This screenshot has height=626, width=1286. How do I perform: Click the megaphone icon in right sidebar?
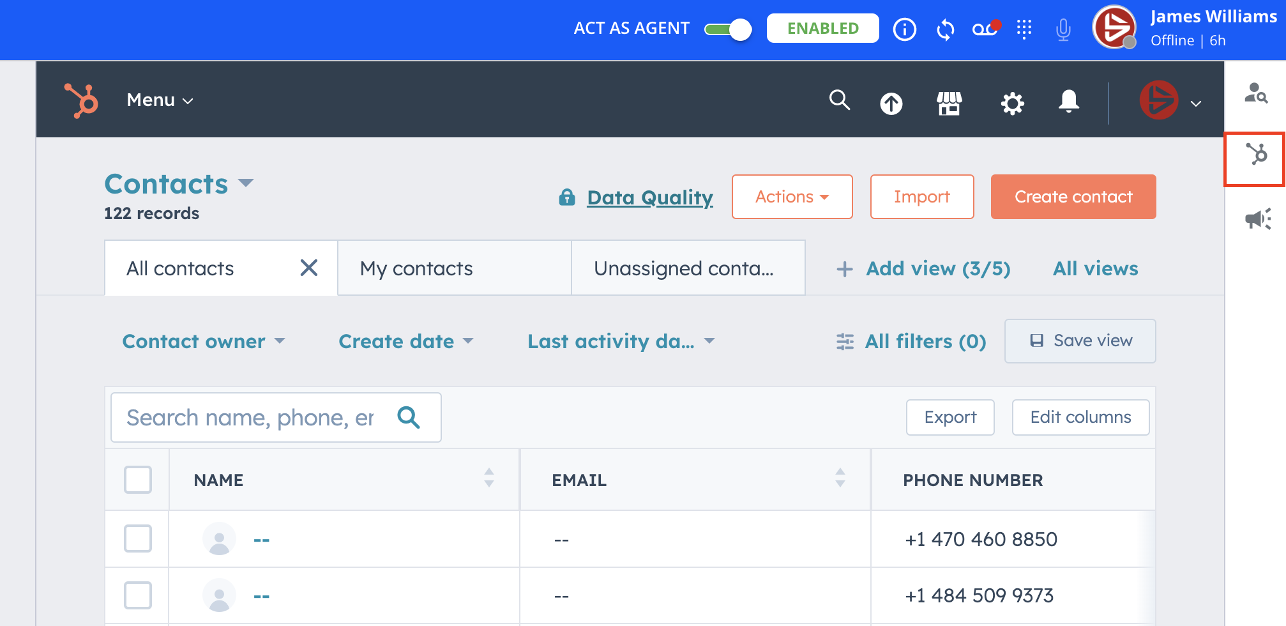click(x=1256, y=219)
